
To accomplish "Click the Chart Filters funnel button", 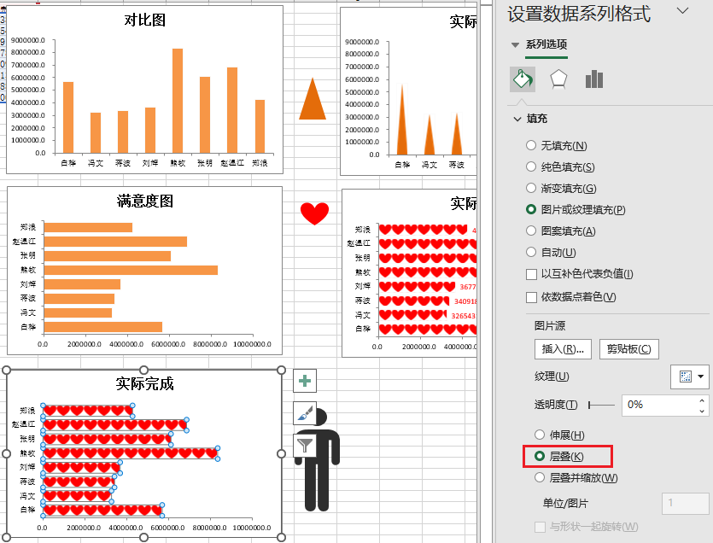I will (305, 445).
